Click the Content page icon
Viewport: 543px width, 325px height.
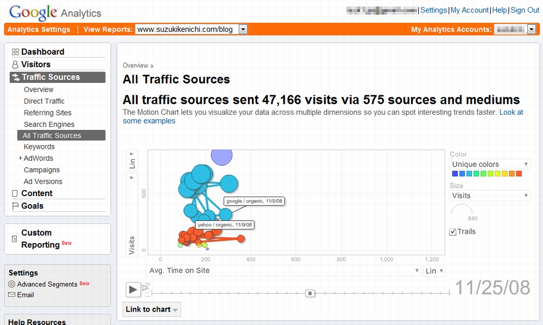click(x=15, y=193)
